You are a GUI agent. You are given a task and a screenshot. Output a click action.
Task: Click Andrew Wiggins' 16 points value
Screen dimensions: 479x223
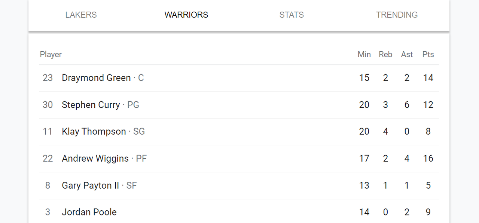click(428, 159)
